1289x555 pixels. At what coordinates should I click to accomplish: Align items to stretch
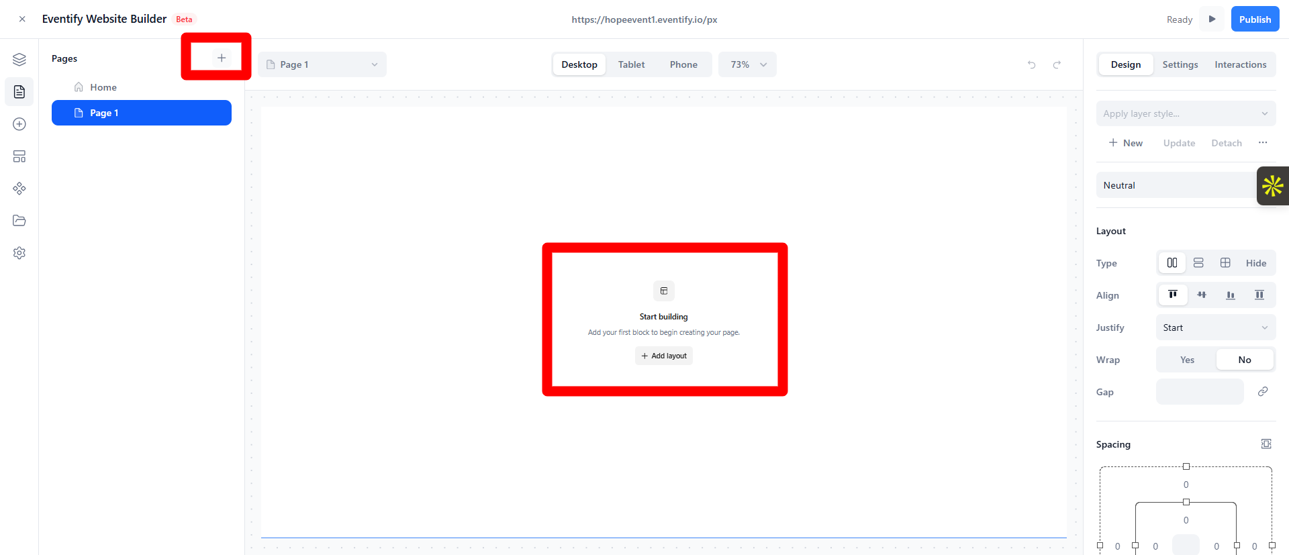1259,295
